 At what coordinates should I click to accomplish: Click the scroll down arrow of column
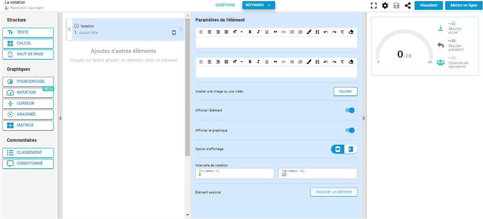click(x=187, y=215)
